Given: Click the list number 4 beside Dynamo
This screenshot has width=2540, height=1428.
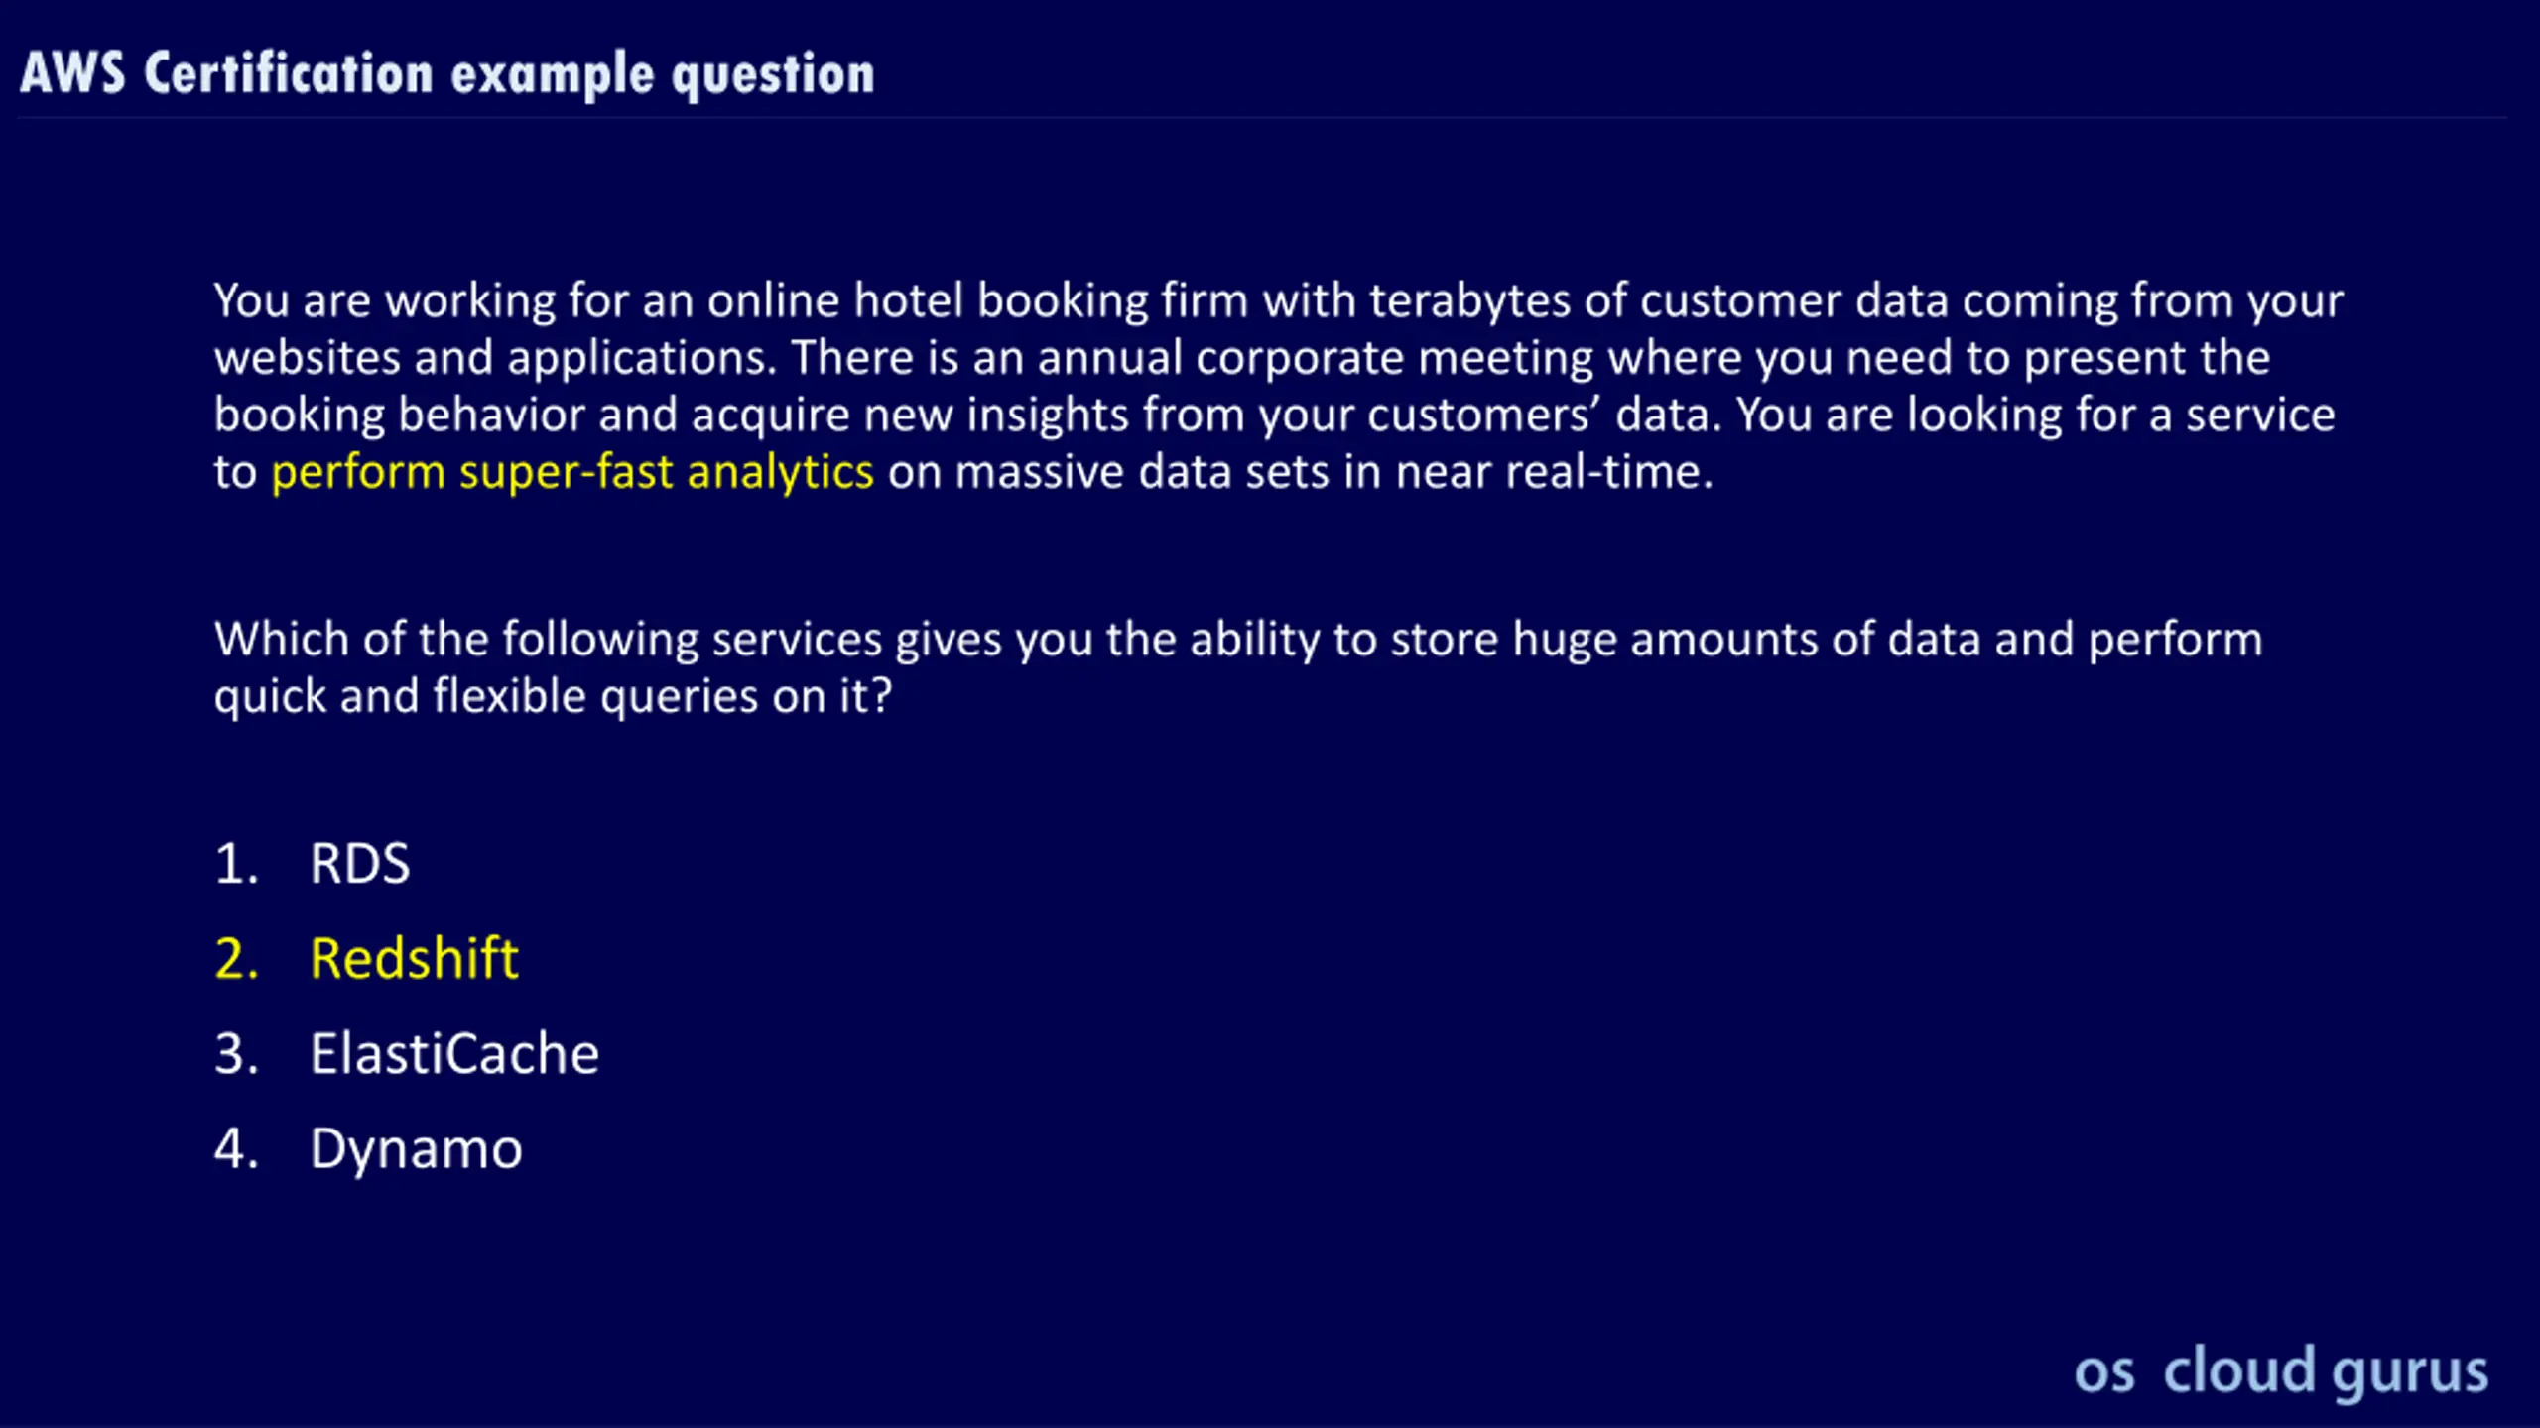Looking at the screenshot, I should (x=236, y=1148).
